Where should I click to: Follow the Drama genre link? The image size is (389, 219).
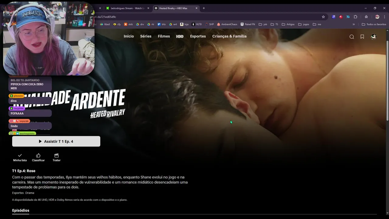(x=30, y=193)
